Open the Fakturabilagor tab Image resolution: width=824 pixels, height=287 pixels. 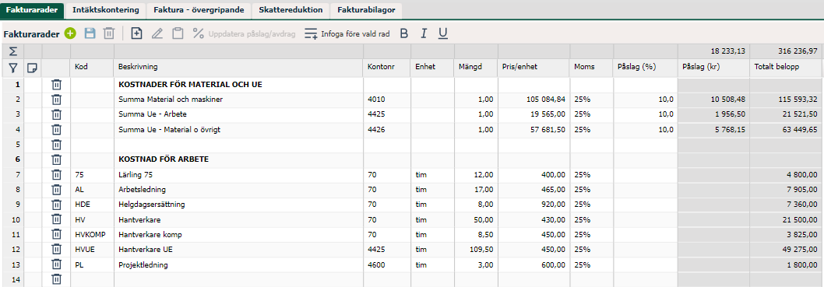[x=366, y=10]
